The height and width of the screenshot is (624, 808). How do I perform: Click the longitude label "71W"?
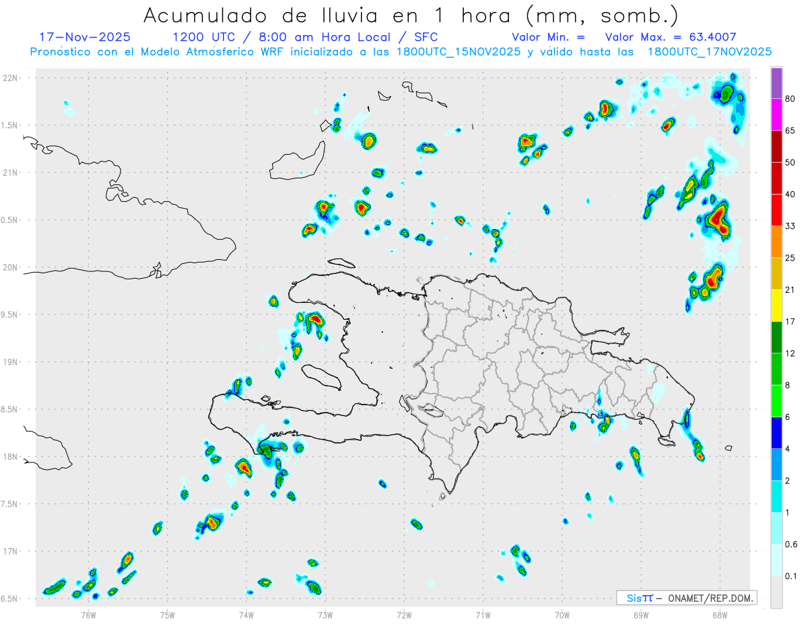pos(483,615)
